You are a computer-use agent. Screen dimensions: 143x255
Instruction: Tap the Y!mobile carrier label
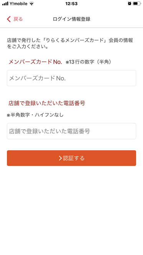[18, 3]
